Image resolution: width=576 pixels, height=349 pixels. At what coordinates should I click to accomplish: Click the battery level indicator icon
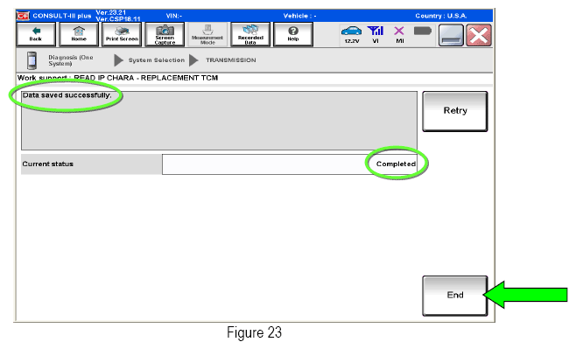(x=423, y=31)
